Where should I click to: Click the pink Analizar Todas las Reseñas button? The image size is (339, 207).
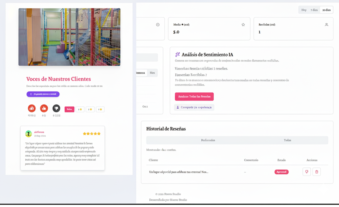194,97
